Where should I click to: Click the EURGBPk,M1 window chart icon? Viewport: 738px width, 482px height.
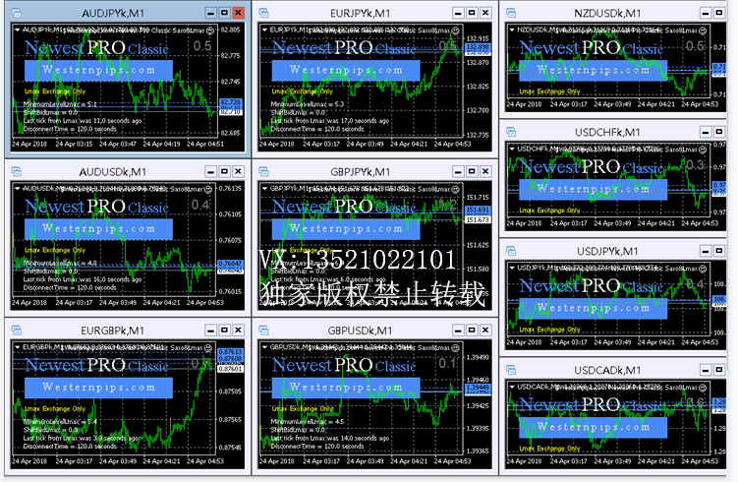point(16,331)
